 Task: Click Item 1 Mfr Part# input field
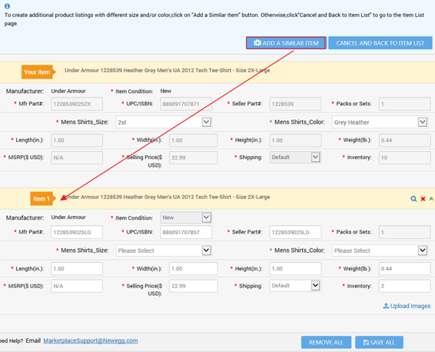(77, 232)
